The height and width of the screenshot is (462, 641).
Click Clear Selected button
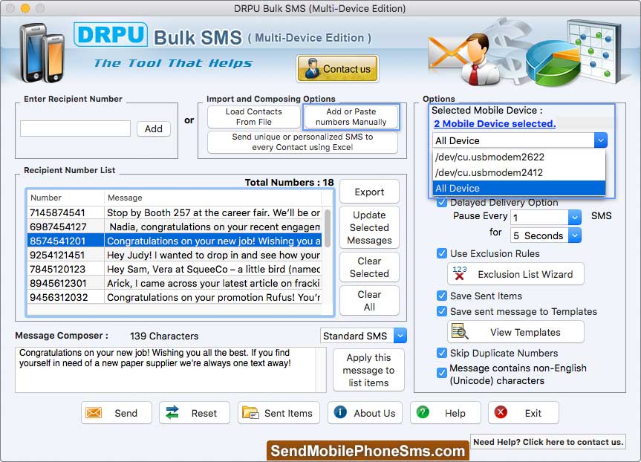point(369,267)
